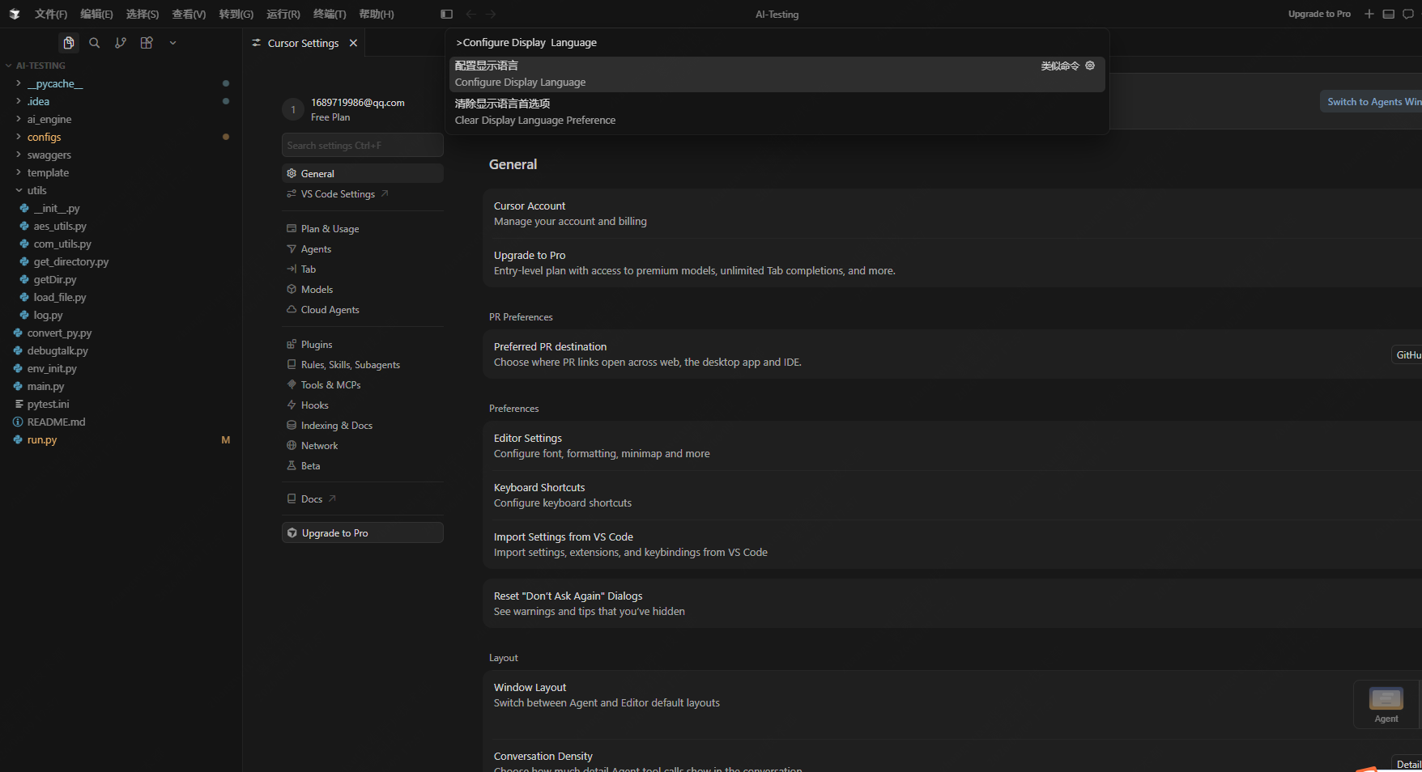This screenshot has width=1422, height=772.
Task: Go forward with the right arrow icon
Action: (x=491, y=14)
